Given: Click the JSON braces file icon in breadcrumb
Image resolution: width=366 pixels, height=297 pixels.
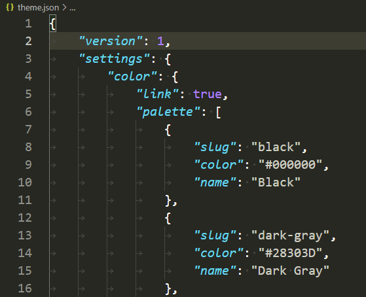Looking at the screenshot, I should pyautogui.click(x=10, y=7).
